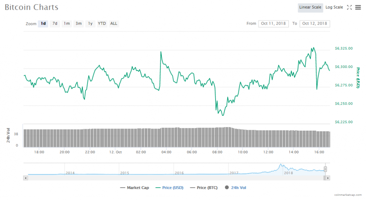The width and height of the screenshot is (366, 200).
Task: Select the 1d zoom range
Action: 43,23
